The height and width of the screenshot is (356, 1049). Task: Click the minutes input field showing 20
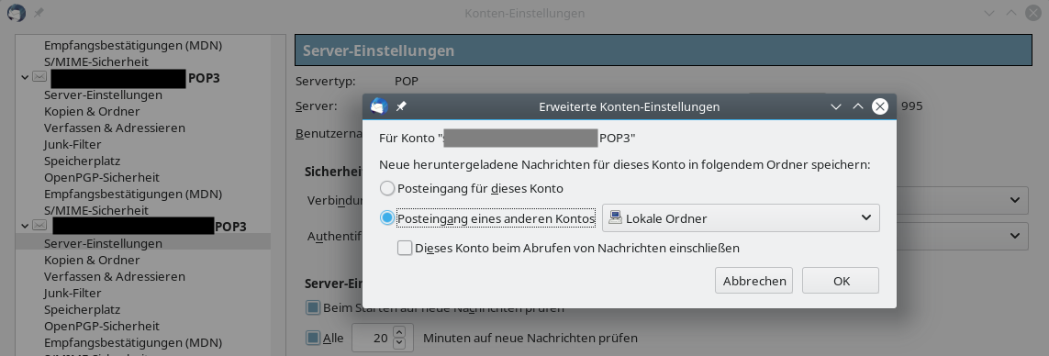pos(374,338)
